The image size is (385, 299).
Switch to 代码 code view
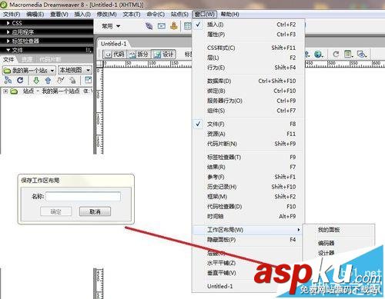(115, 54)
